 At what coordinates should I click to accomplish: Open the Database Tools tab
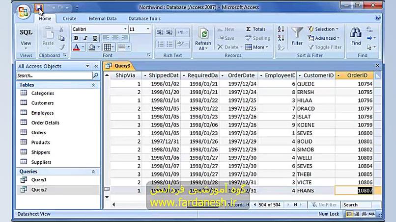144,19
